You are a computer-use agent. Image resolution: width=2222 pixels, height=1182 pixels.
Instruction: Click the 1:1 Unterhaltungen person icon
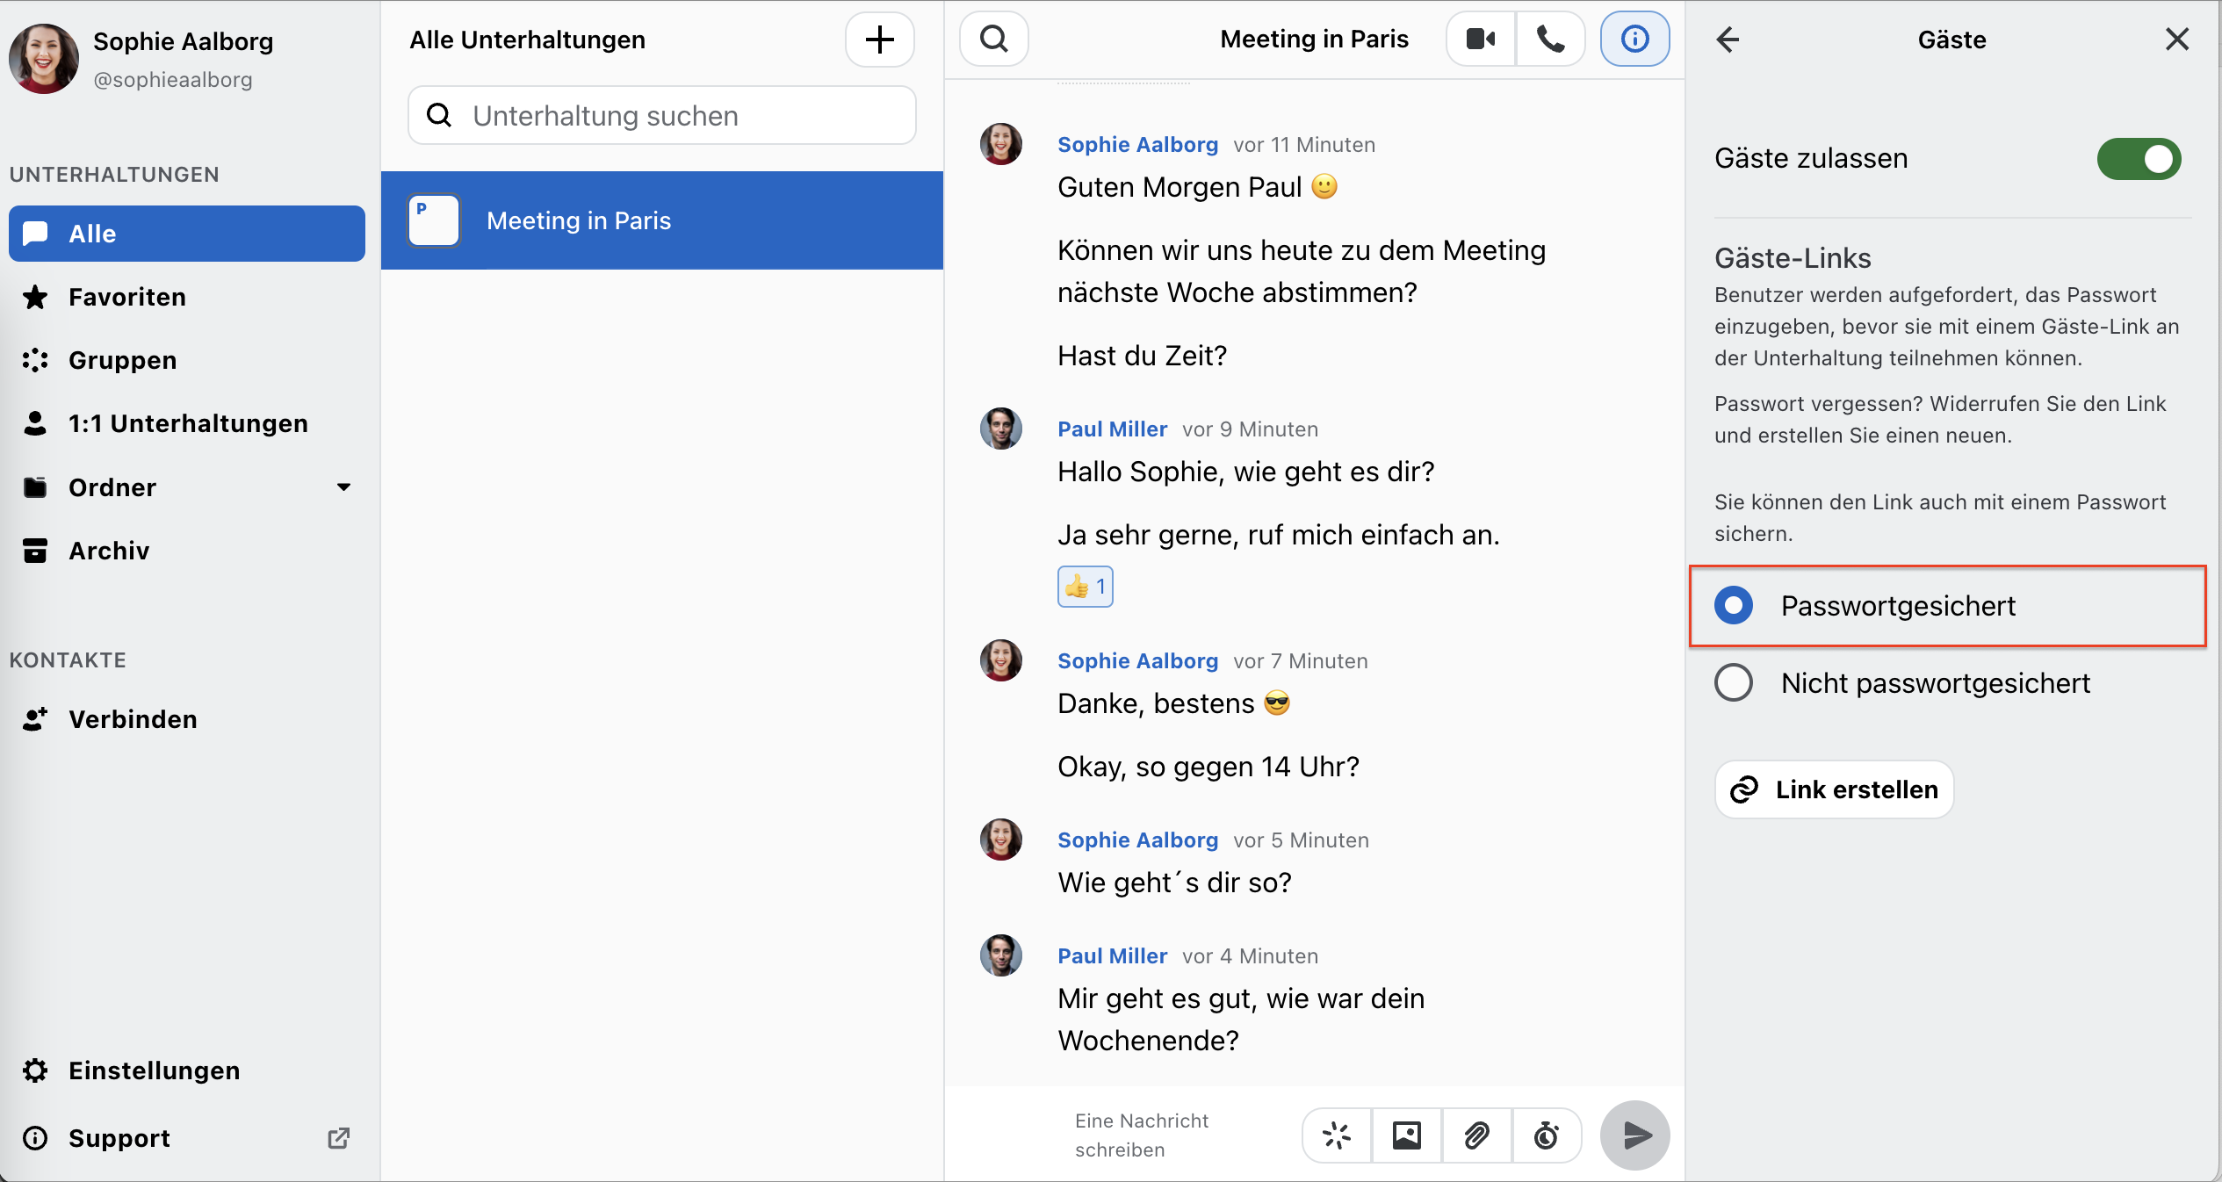click(x=35, y=423)
